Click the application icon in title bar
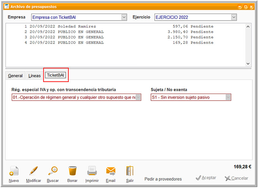 pos(6,6)
